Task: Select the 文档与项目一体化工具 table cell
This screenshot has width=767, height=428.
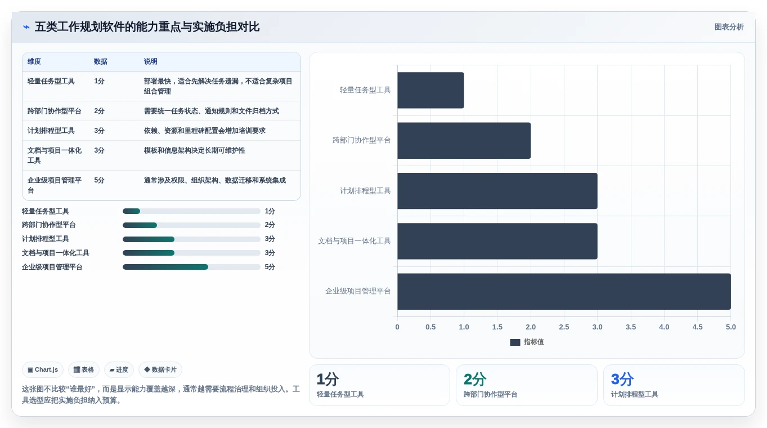Action: 55,155
